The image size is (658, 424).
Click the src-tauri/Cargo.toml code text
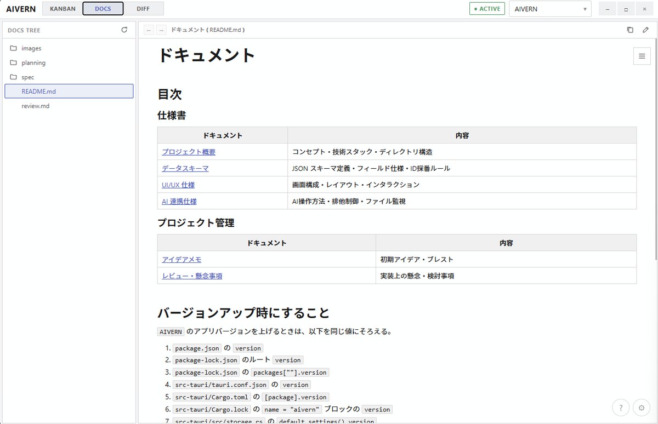212,397
